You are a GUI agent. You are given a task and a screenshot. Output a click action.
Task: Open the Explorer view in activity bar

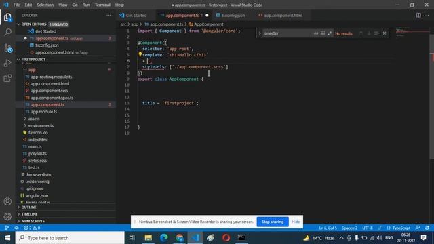[7, 18]
